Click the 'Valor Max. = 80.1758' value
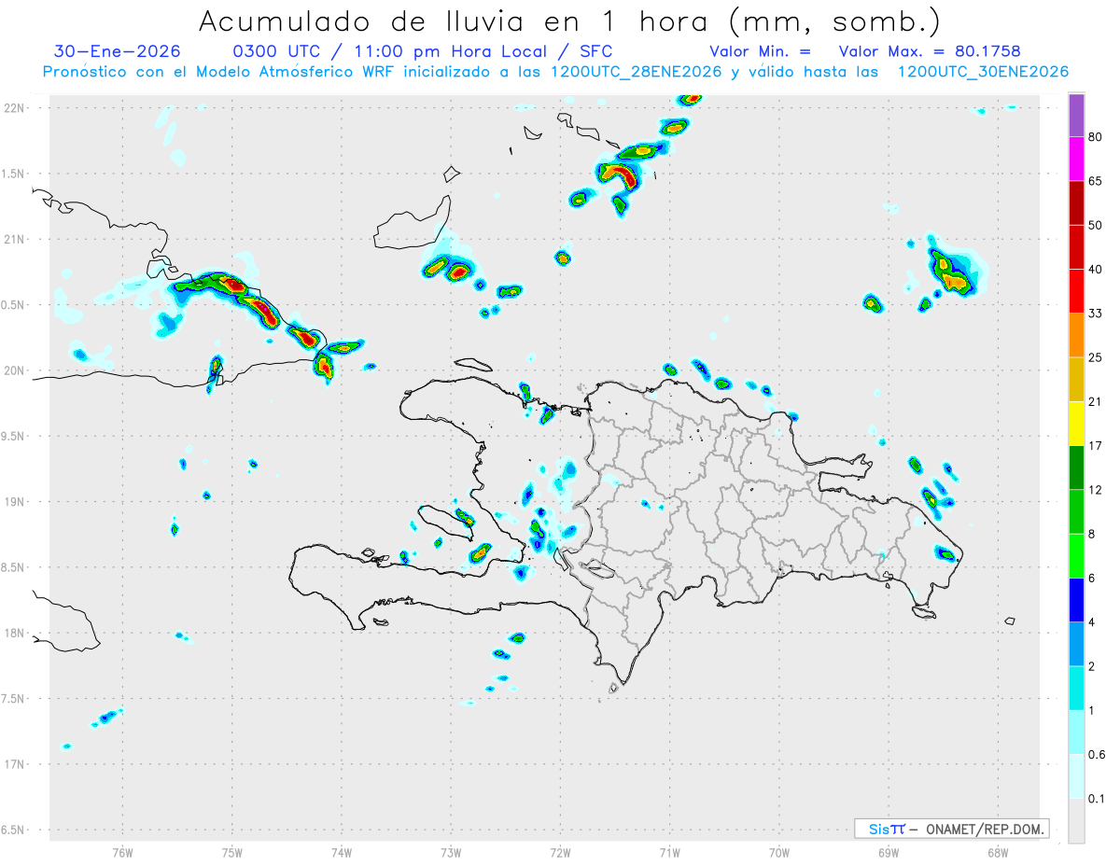 [x=930, y=51]
